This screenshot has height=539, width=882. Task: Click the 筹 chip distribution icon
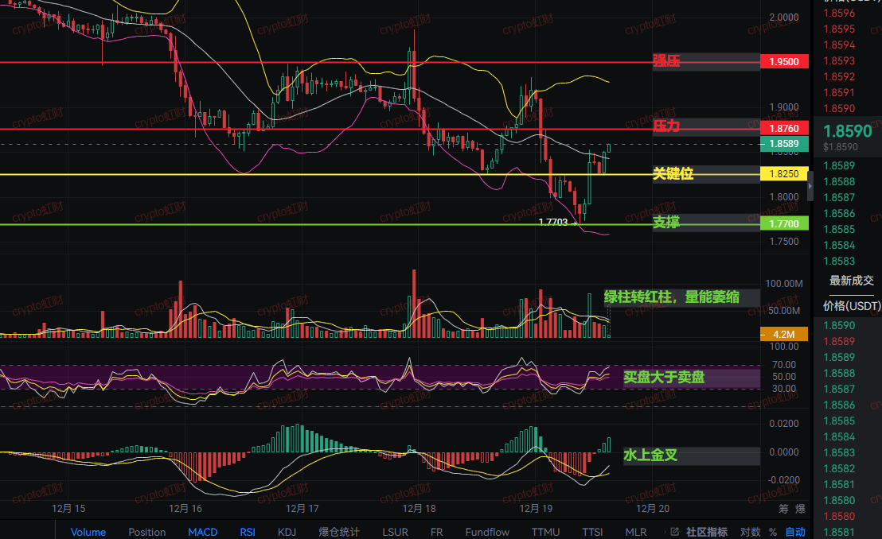point(783,509)
